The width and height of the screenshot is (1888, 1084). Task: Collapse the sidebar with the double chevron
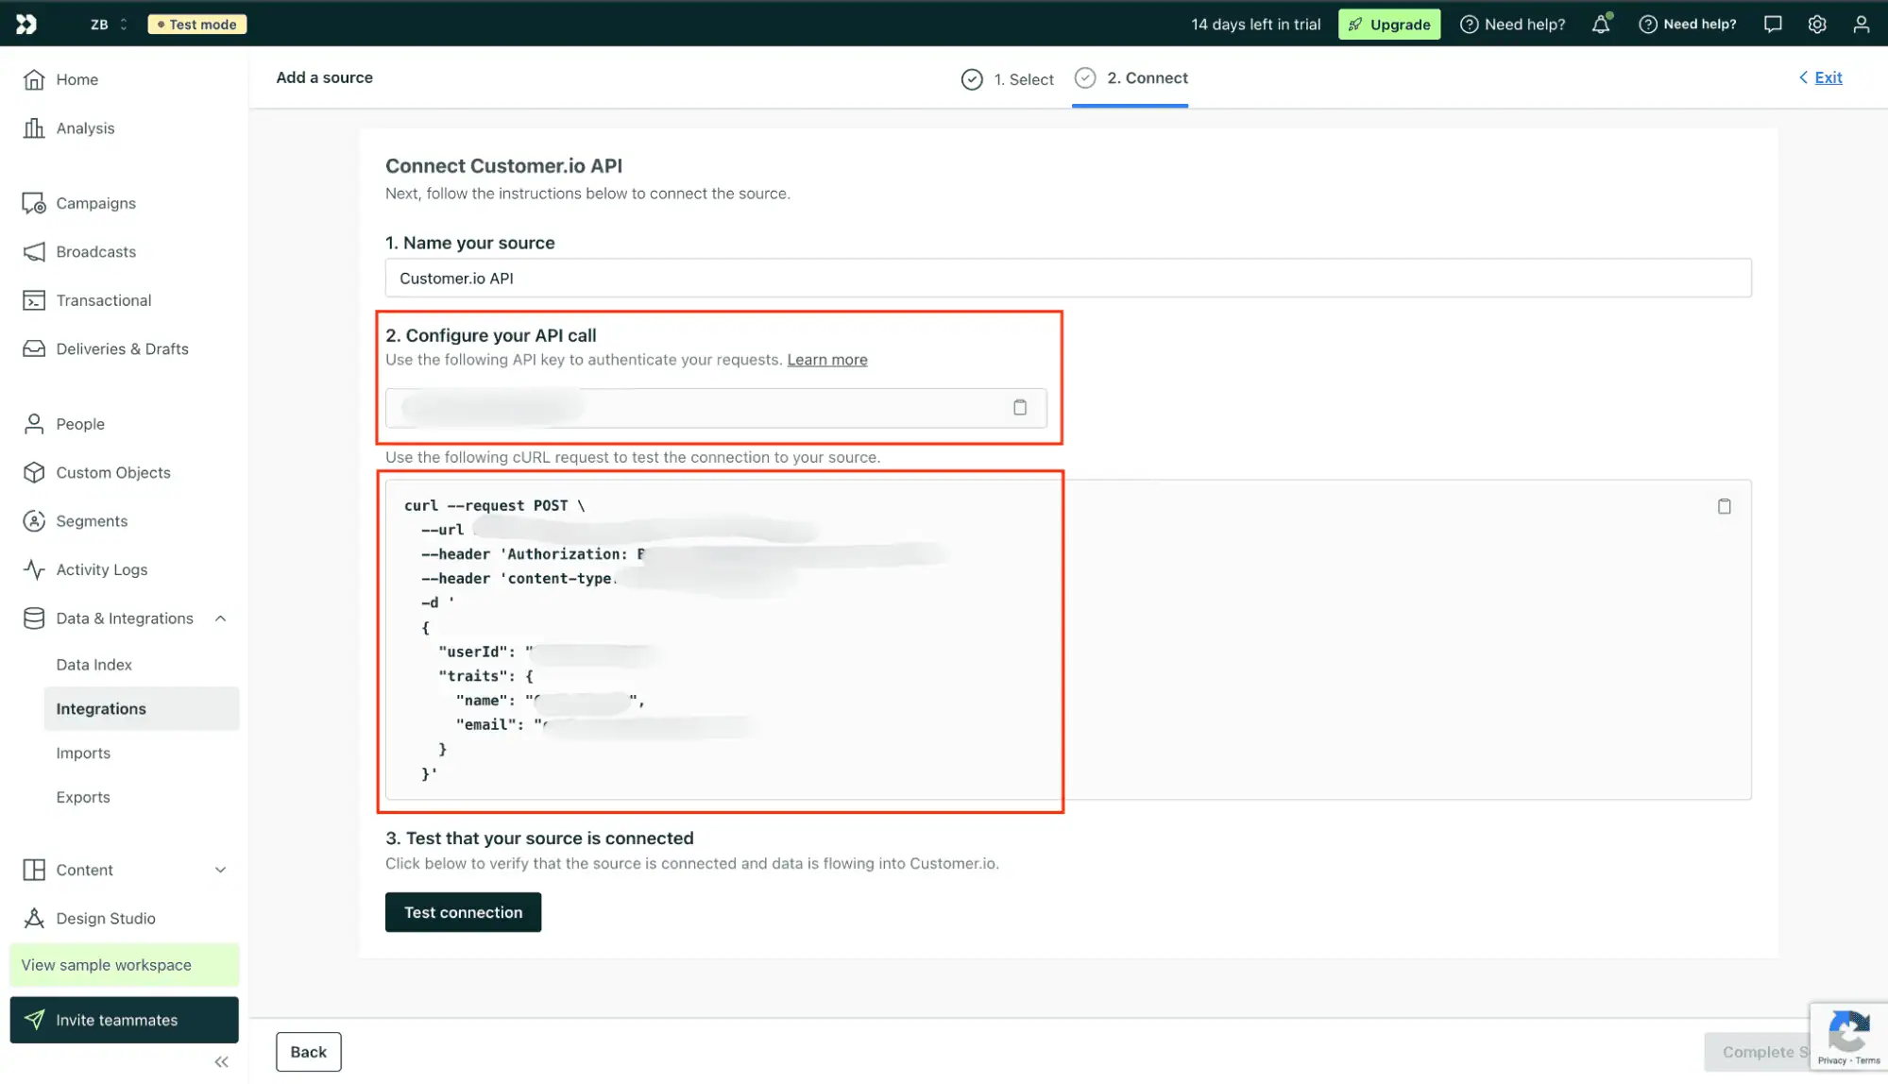(x=221, y=1061)
